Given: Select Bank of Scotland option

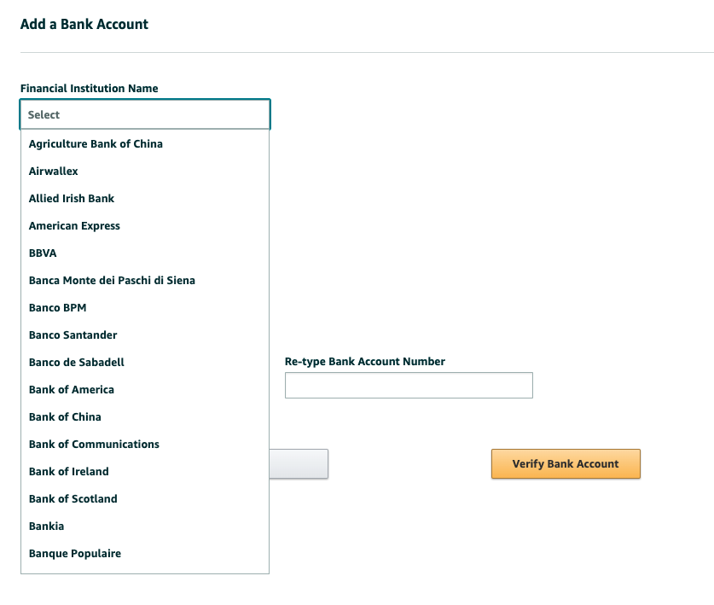Looking at the screenshot, I should [72, 498].
